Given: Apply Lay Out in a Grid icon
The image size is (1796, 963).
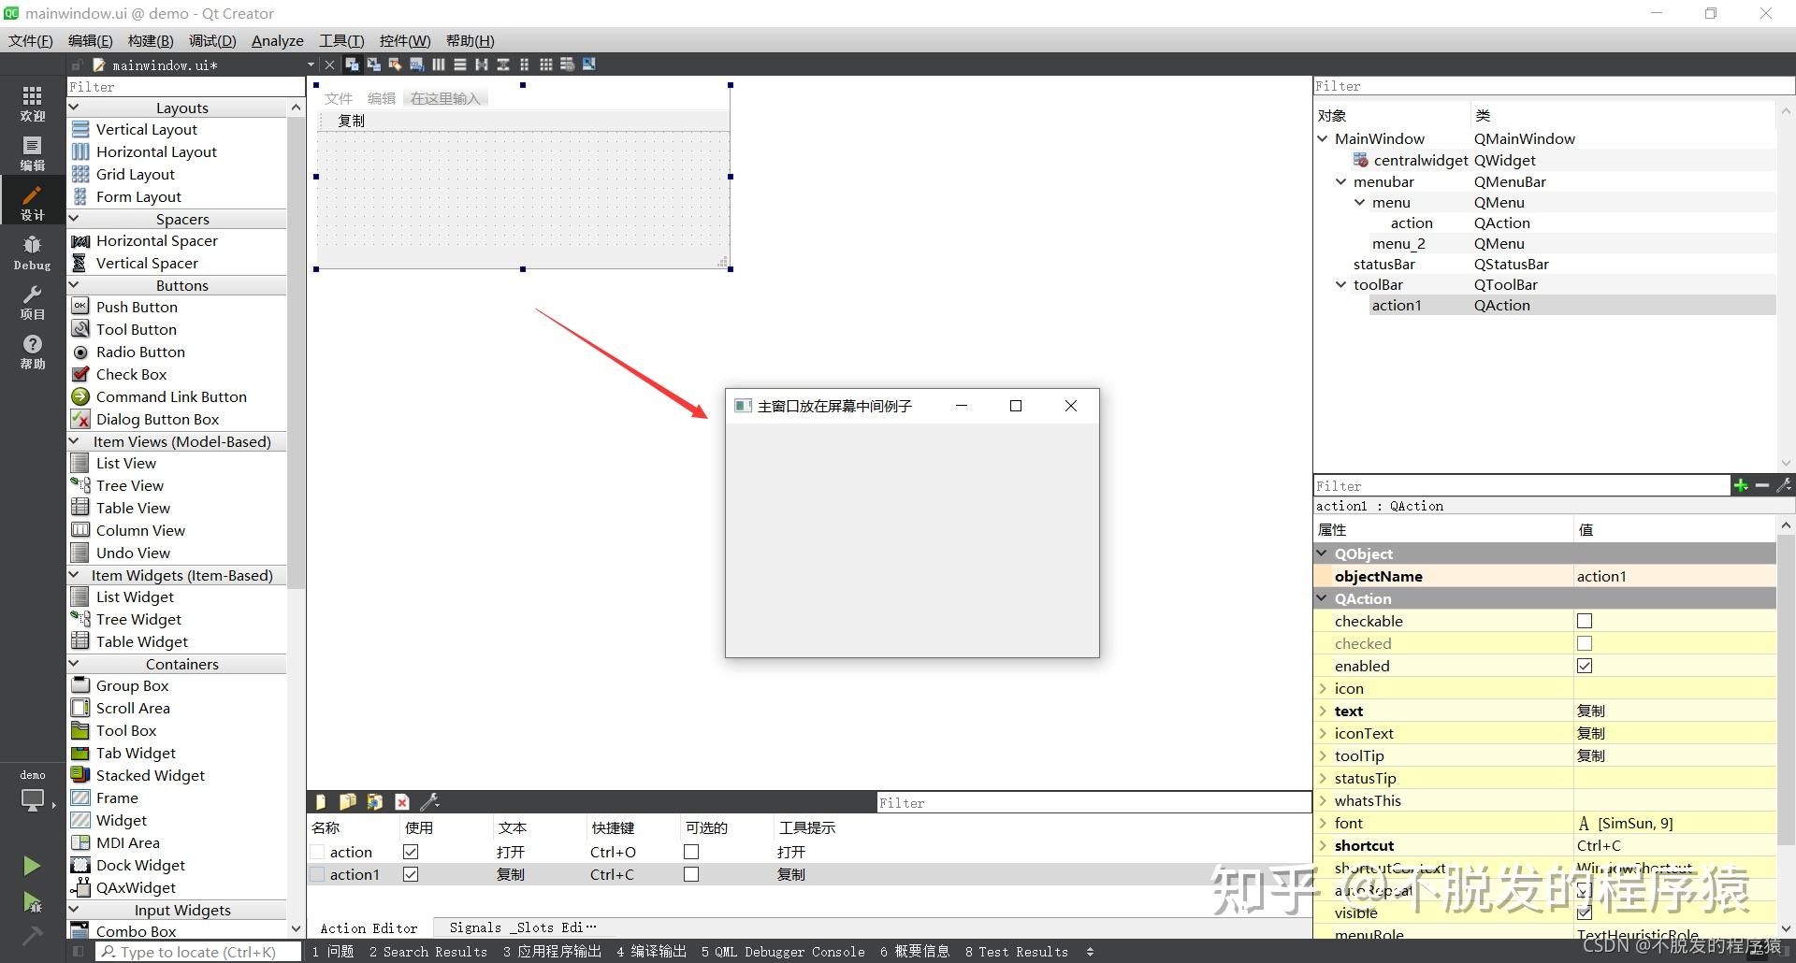Looking at the screenshot, I should (545, 64).
